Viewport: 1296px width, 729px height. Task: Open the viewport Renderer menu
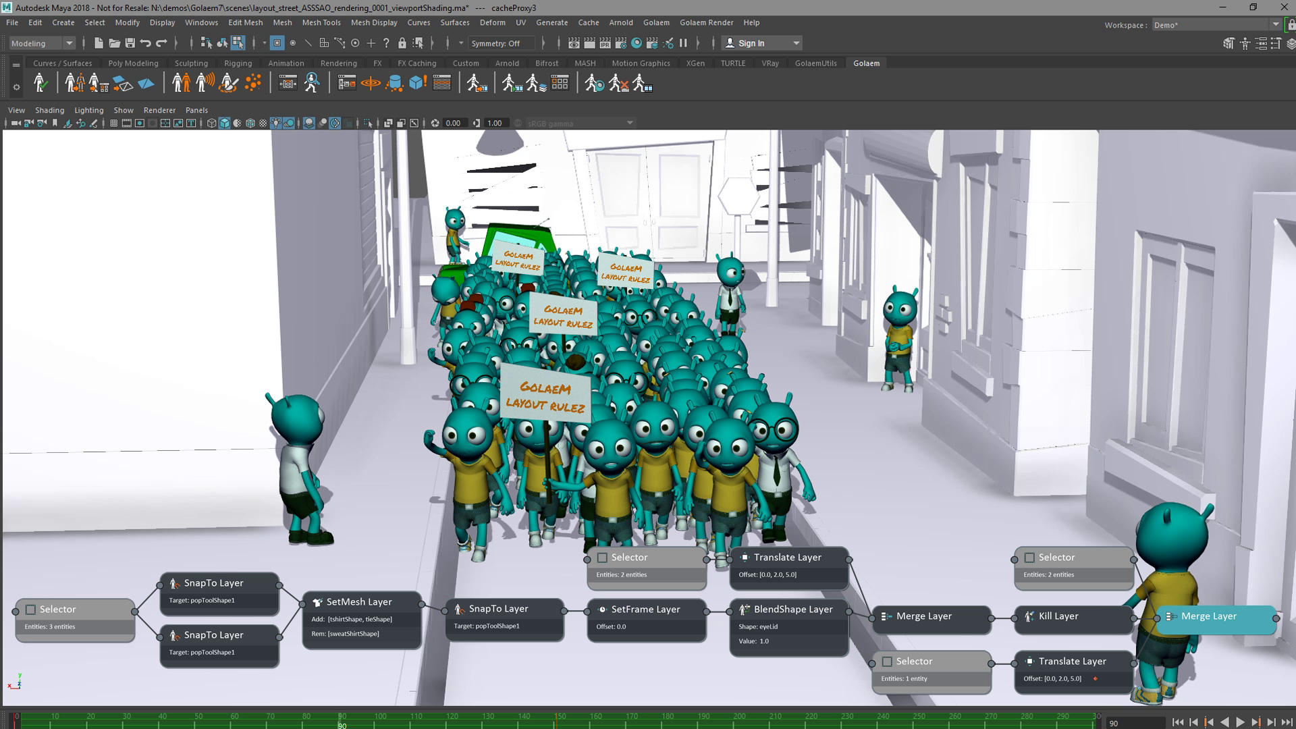click(x=159, y=110)
